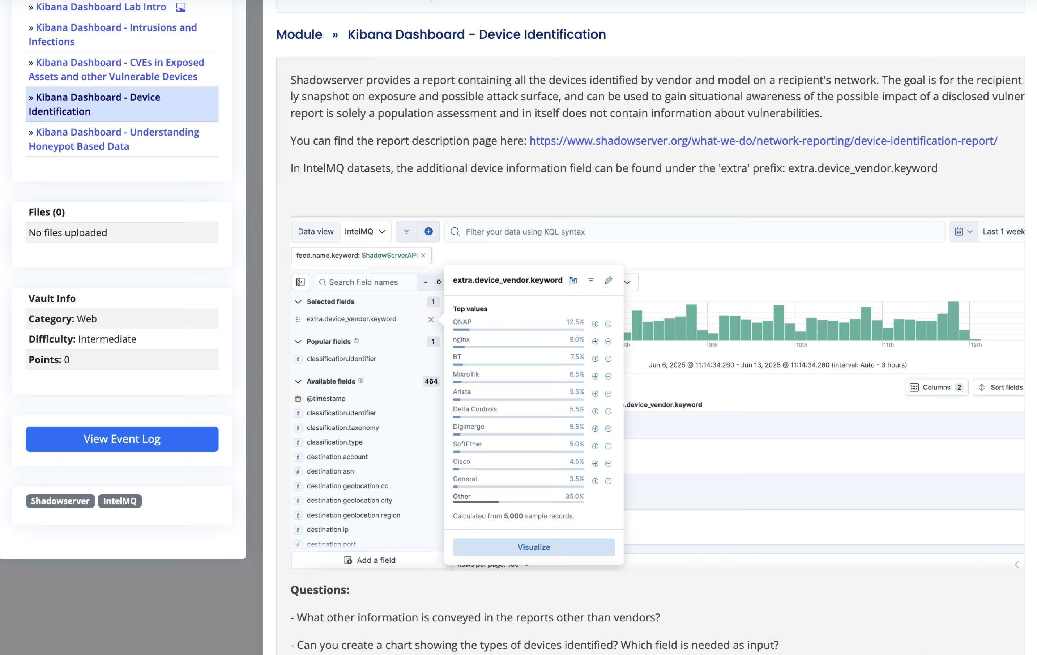This screenshot has height=655, width=1037.
Task: Open CVEs in Exposed Assets dashboard link
Action: pos(116,69)
